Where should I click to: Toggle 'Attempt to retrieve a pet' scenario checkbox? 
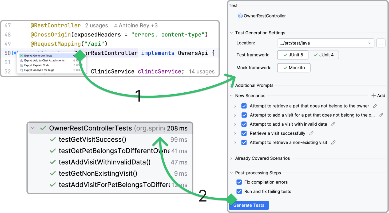[244, 106]
